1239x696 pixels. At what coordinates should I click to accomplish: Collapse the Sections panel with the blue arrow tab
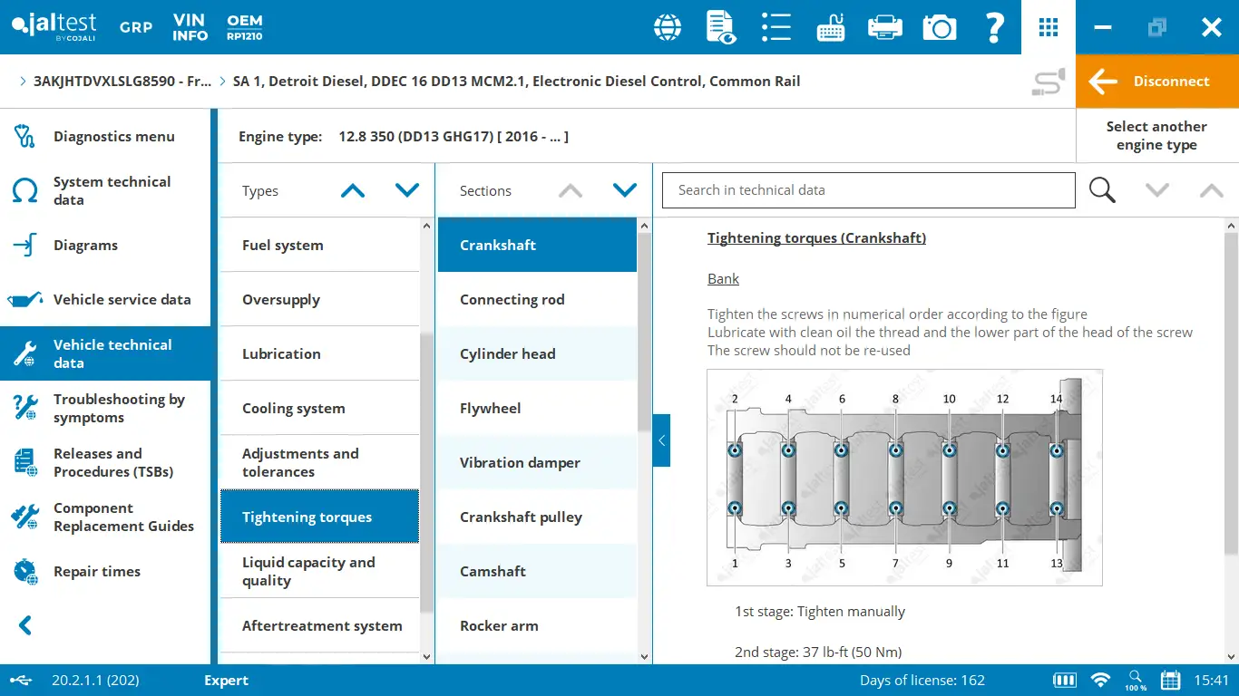(661, 440)
